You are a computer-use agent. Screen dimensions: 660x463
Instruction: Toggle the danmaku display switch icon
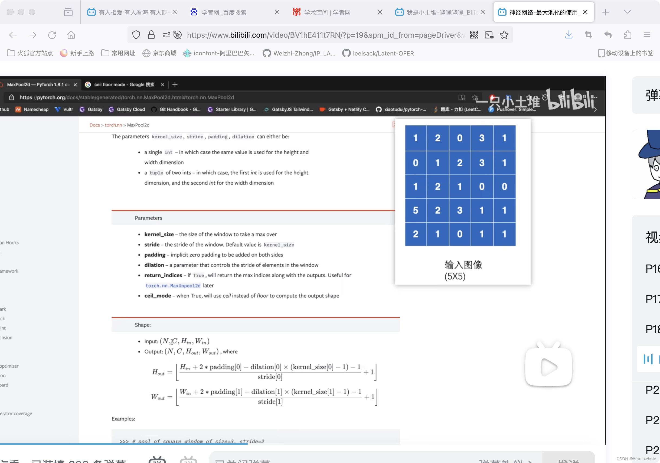(x=157, y=459)
